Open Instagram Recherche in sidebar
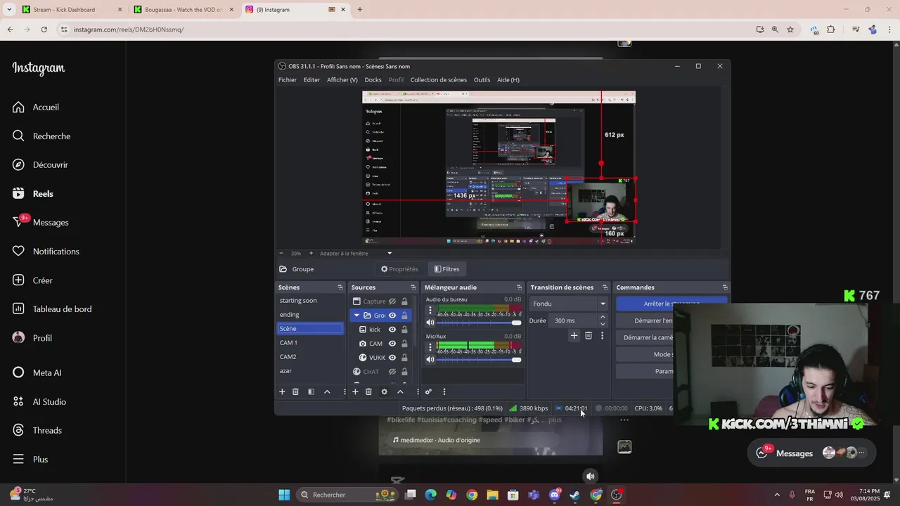Image resolution: width=900 pixels, height=506 pixels. 42,136
